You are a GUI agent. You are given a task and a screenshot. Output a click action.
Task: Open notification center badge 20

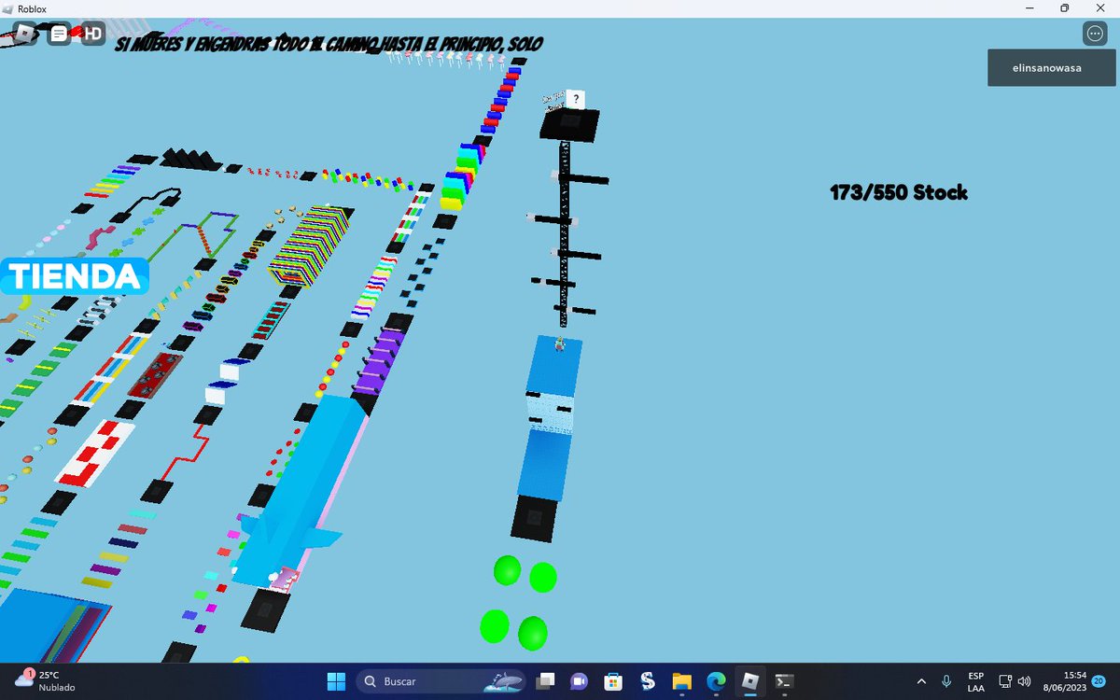[1099, 681]
